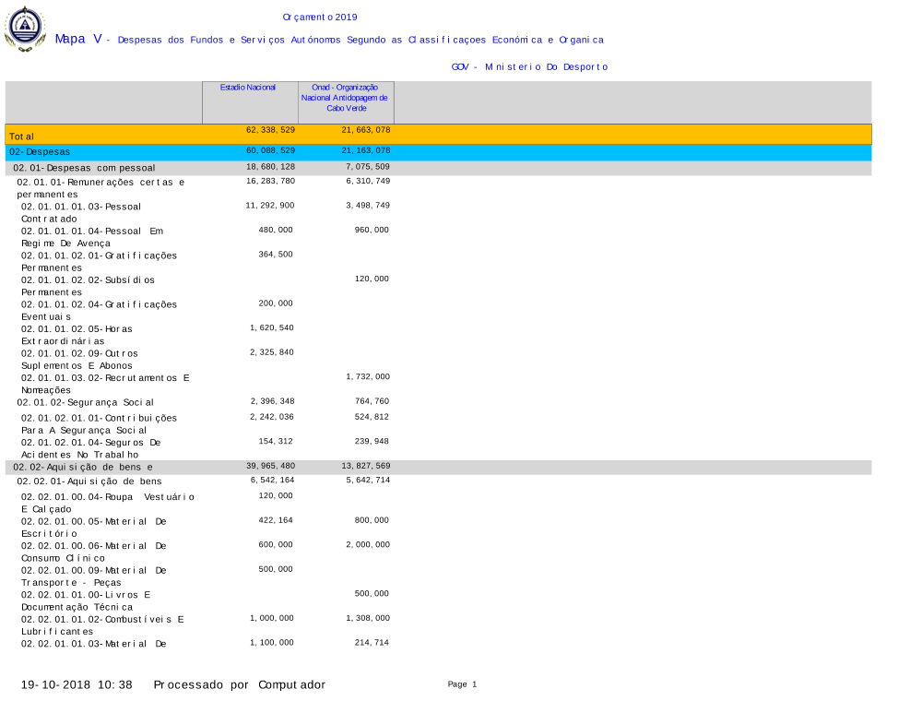Image resolution: width=922 pixels, height=713 pixels.
Task: Select the 02.01.01-Remunerações certas e permanentes row
Action: point(100,188)
